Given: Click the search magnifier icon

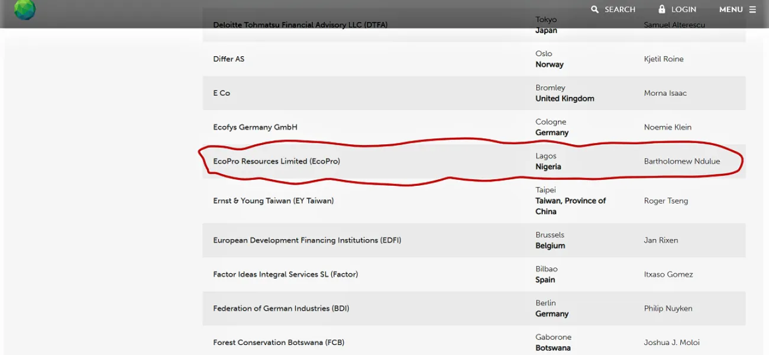Looking at the screenshot, I should click(x=594, y=9).
